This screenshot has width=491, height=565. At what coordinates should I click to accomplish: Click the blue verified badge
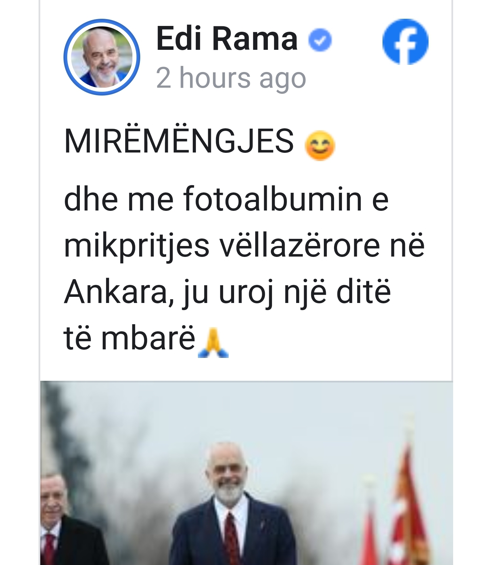pyautogui.click(x=320, y=40)
